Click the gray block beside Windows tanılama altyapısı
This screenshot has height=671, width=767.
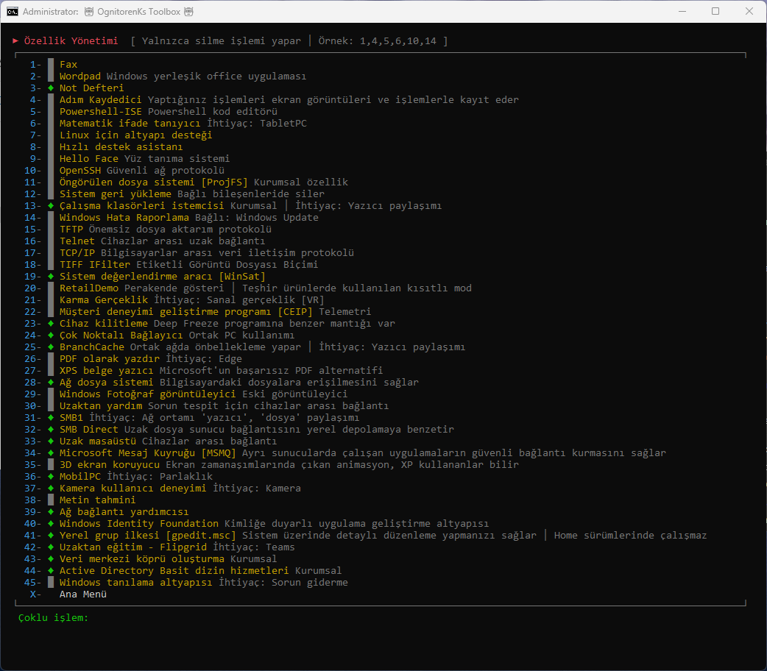pos(51,583)
